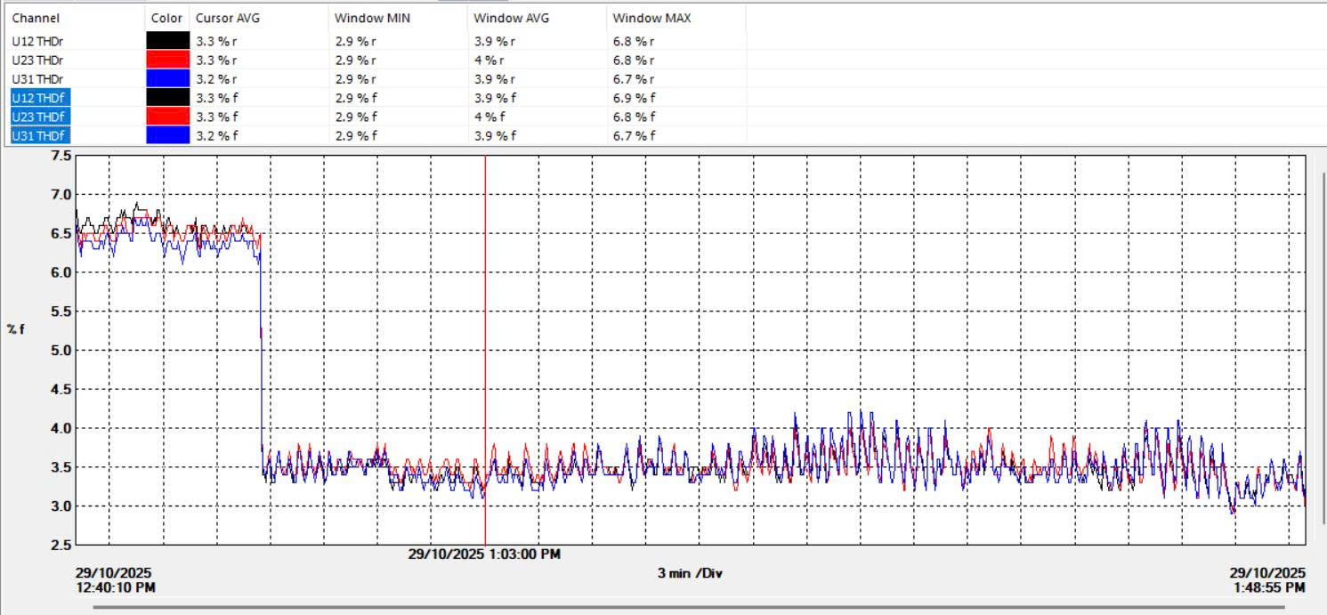The image size is (1327, 615).
Task: Select the U31 THDr channel row
Action: [x=37, y=79]
